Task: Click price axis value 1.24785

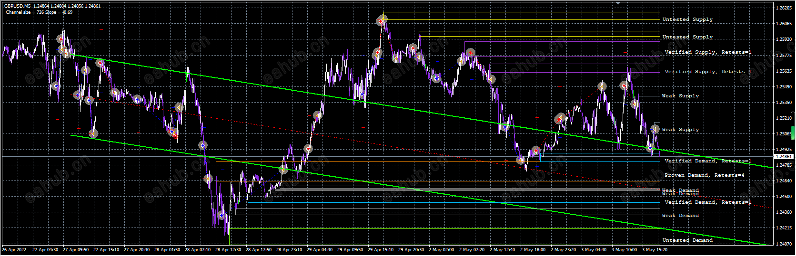Action: (x=784, y=165)
